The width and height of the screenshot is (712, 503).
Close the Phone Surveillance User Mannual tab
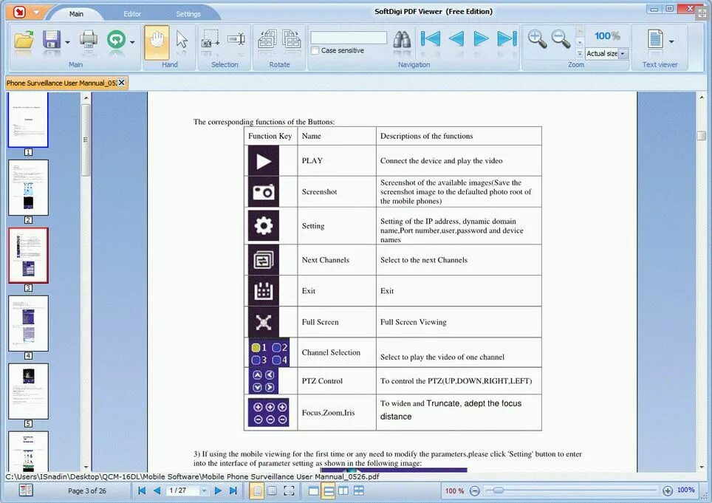[122, 83]
